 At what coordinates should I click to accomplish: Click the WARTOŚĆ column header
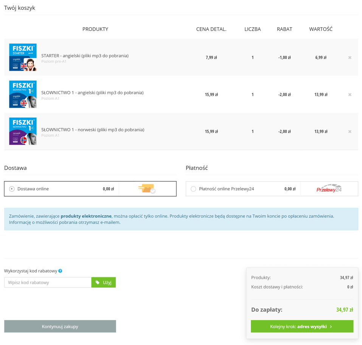(x=320, y=29)
